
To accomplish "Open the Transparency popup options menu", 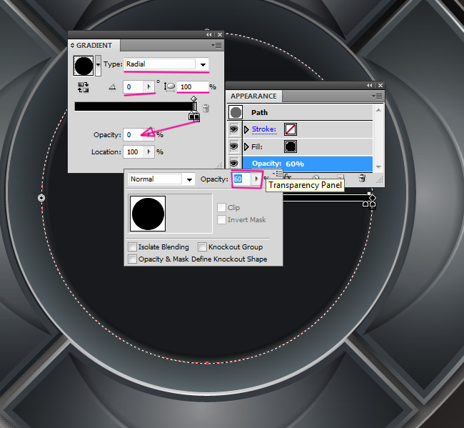I will pos(278,173).
